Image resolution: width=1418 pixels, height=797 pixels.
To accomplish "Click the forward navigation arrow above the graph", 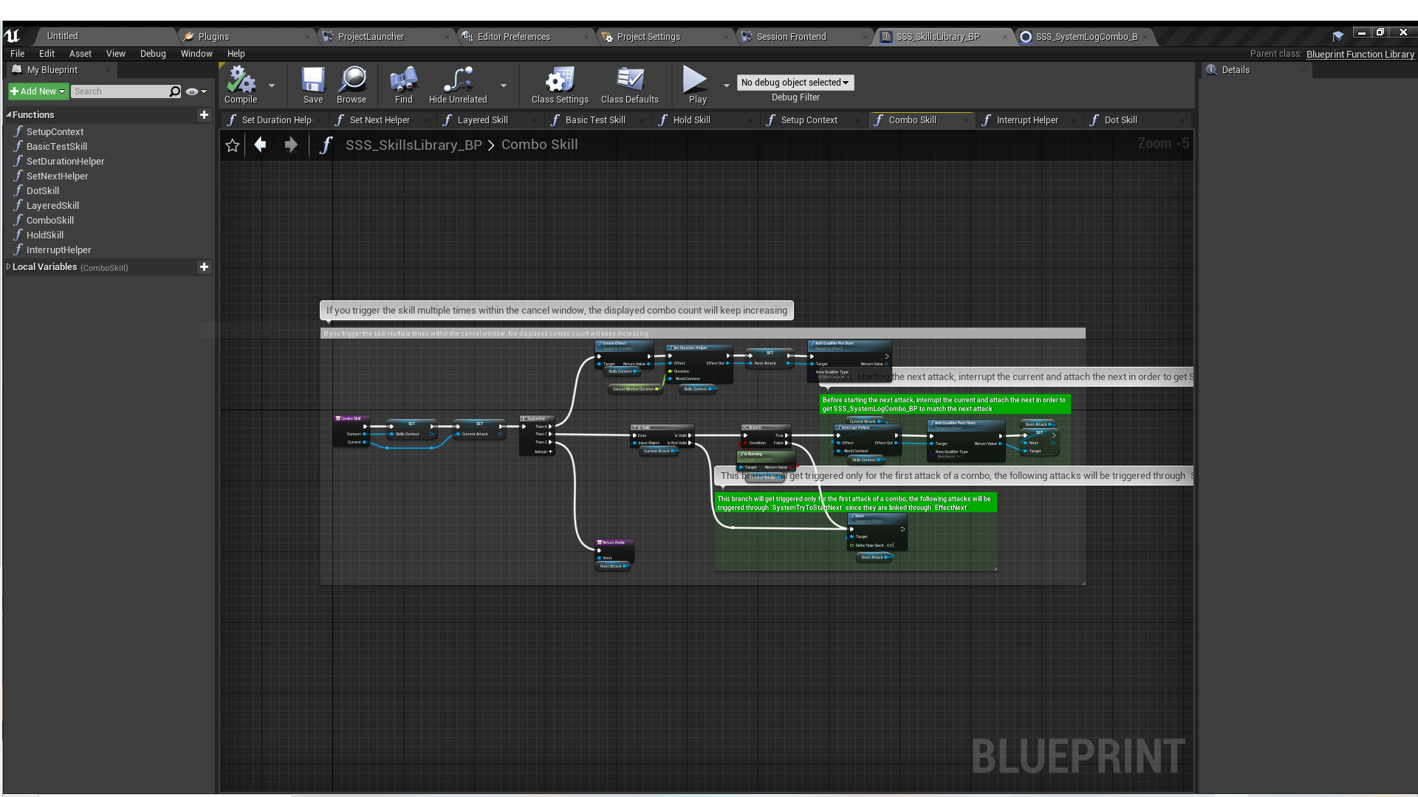I will point(291,145).
